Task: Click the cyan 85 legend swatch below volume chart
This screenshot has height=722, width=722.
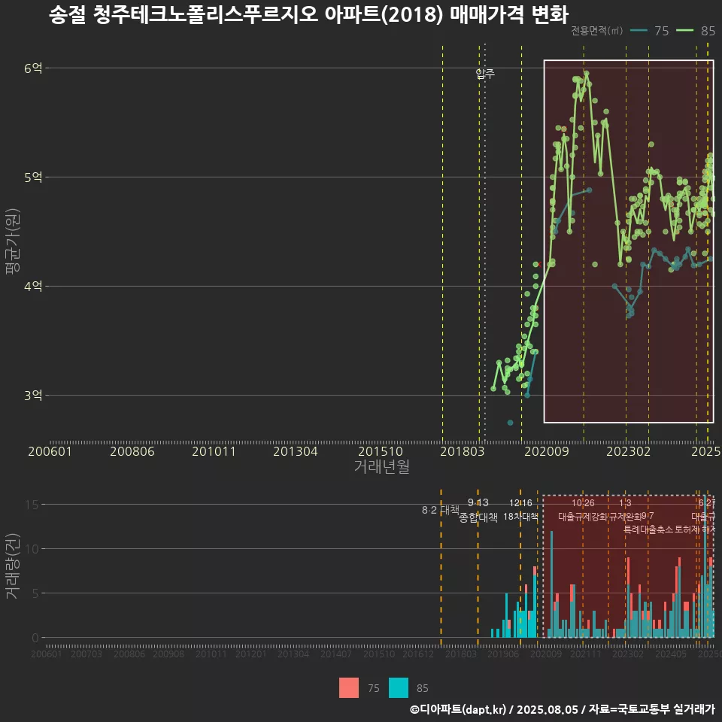Action: (399, 688)
